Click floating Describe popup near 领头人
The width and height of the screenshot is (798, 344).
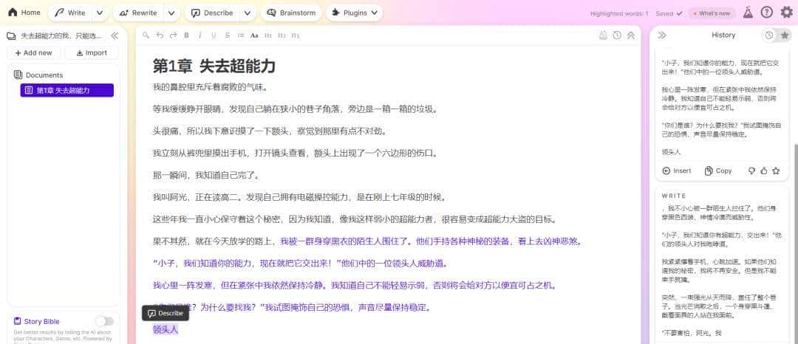pos(166,313)
